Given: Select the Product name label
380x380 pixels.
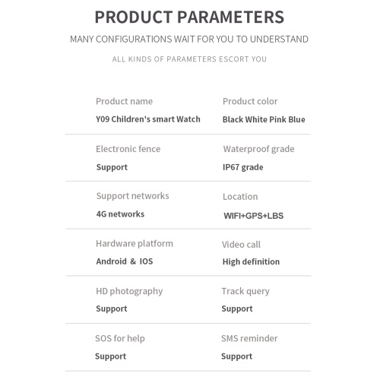Looking at the screenshot, I should (125, 101).
